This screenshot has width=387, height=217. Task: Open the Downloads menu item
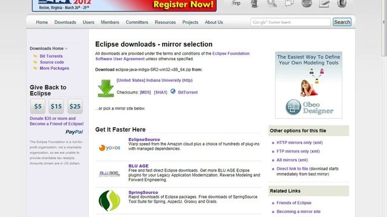(65, 22)
